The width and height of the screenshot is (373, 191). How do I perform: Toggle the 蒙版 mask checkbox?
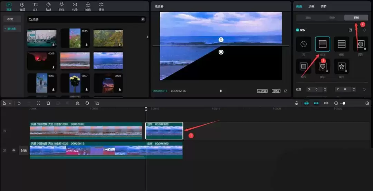tap(298, 30)
